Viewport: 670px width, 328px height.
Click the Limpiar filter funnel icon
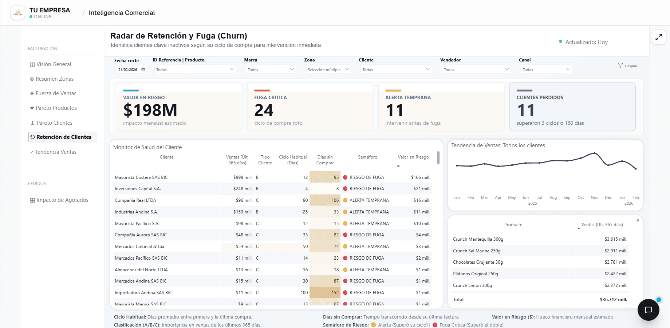pos(620,65)
